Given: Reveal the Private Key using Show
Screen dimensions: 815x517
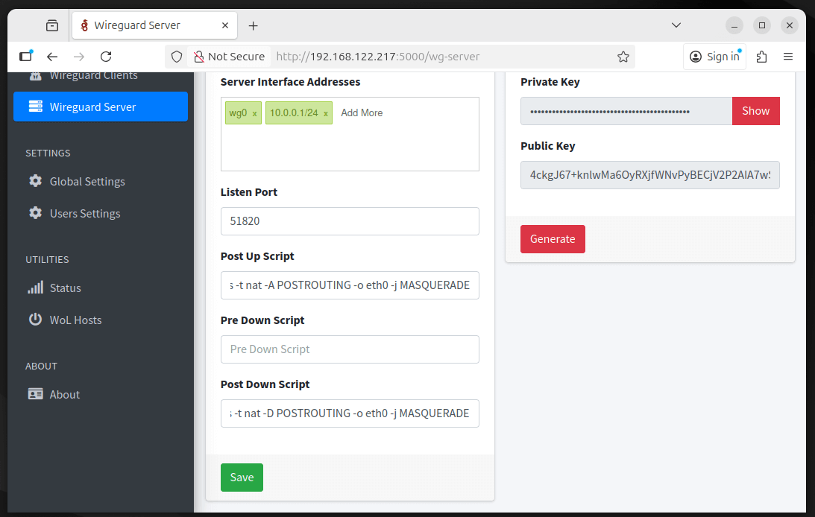Looking at the screenshot, I should [755, 110].
